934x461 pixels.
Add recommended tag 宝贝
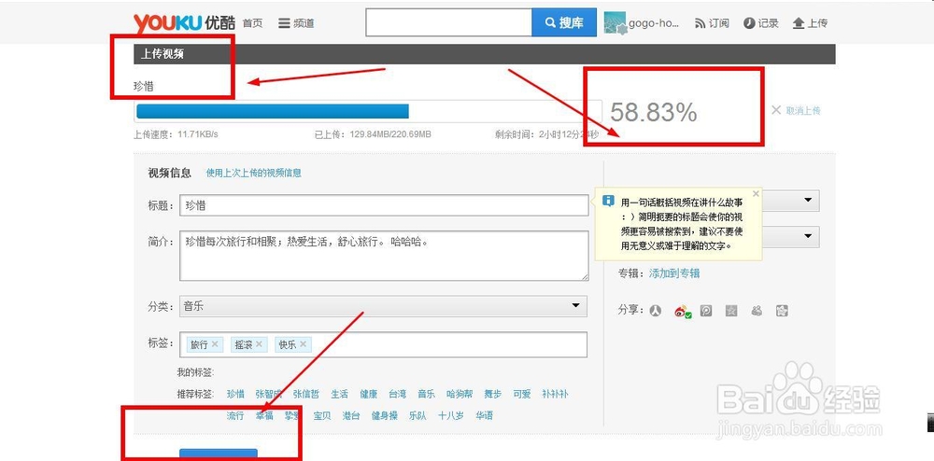[x=322, y=416]
